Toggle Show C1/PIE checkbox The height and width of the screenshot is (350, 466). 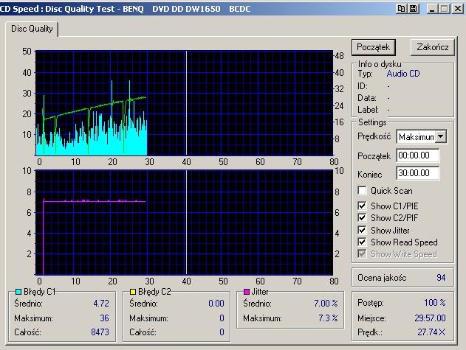[x=362, y=206]
